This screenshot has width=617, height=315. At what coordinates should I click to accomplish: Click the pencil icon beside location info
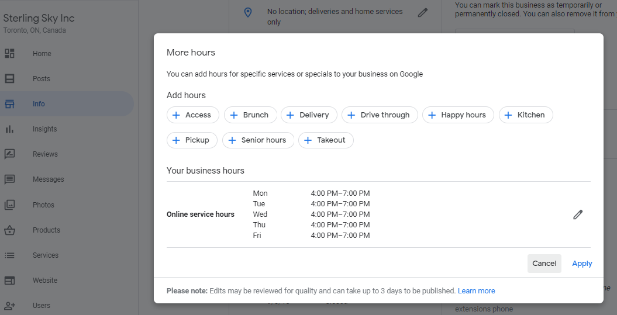tap(422, 12)
